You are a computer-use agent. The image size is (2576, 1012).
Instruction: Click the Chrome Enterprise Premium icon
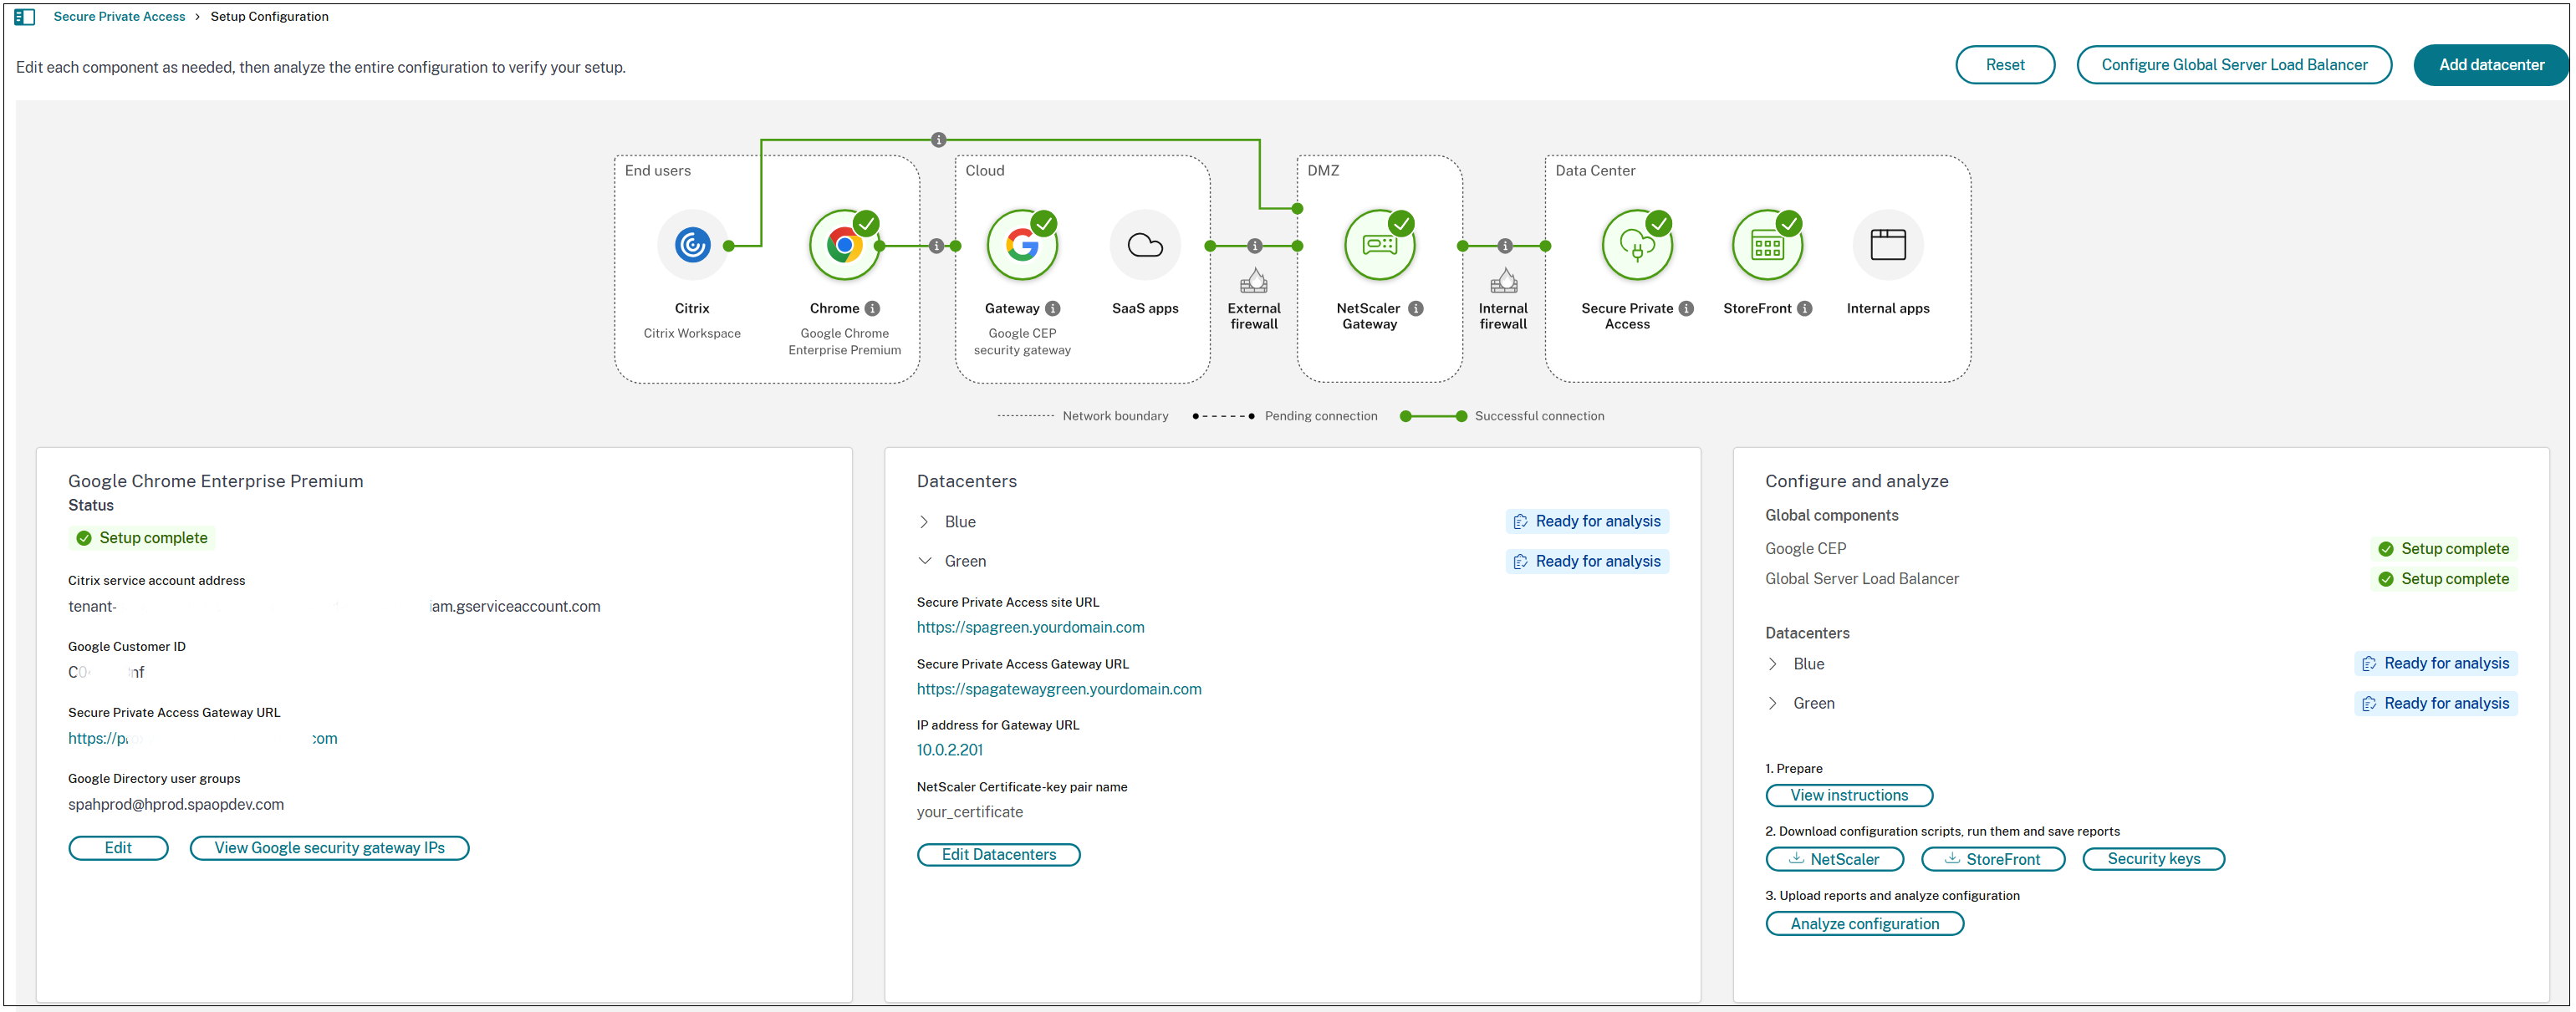coord(844,244)
